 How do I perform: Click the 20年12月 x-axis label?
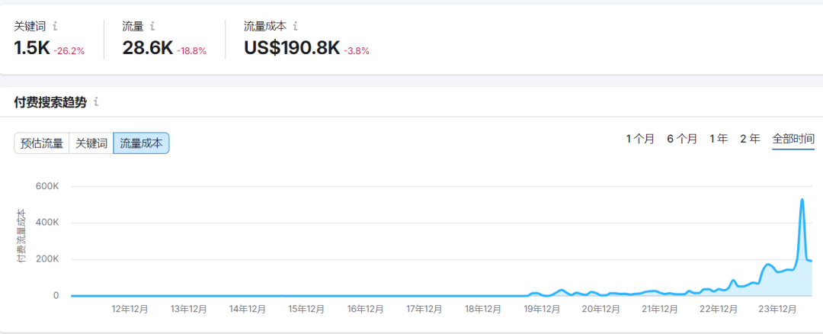coord(601,310)
